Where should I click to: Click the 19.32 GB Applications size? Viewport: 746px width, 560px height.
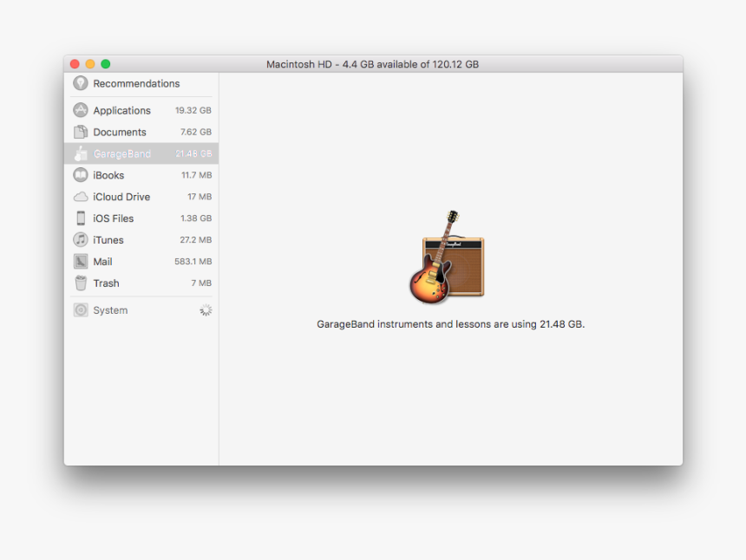[193, 110]
